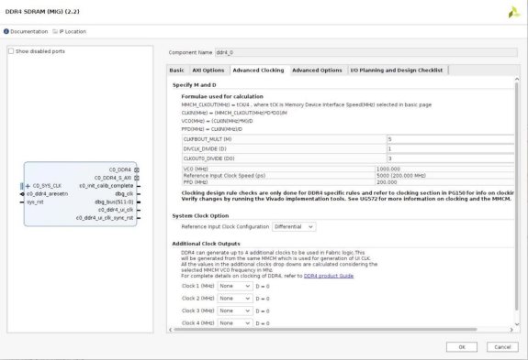Open I/O Planning and Design Checklist tab
Screen dimensions: 528x360
(x=397, y=71)
